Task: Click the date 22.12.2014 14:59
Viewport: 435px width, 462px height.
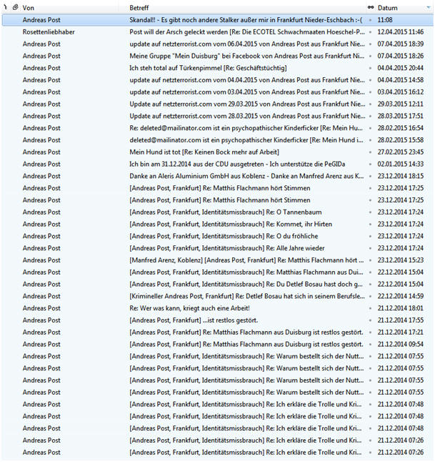Action: (x=401, y=296)
